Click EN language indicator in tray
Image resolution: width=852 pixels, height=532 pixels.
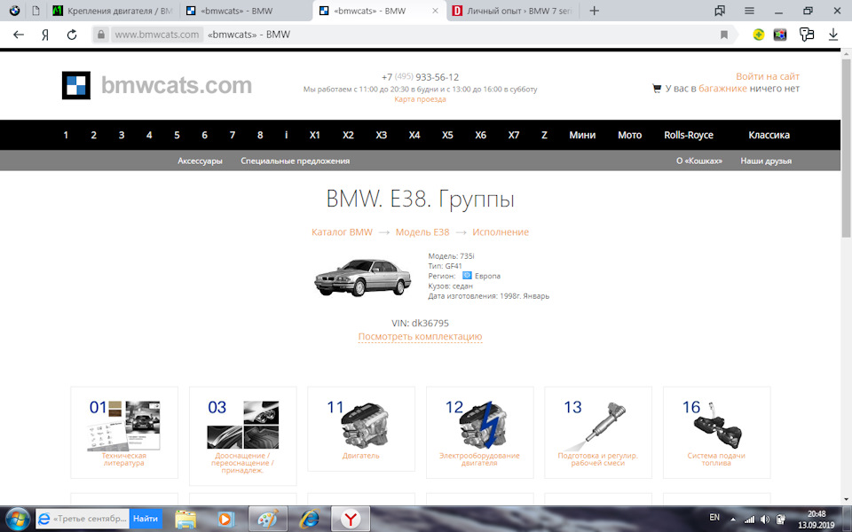click(714, 517)
